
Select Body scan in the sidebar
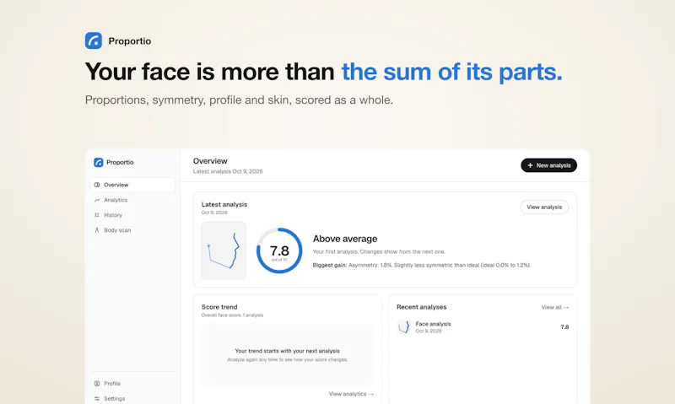[132, 230]
